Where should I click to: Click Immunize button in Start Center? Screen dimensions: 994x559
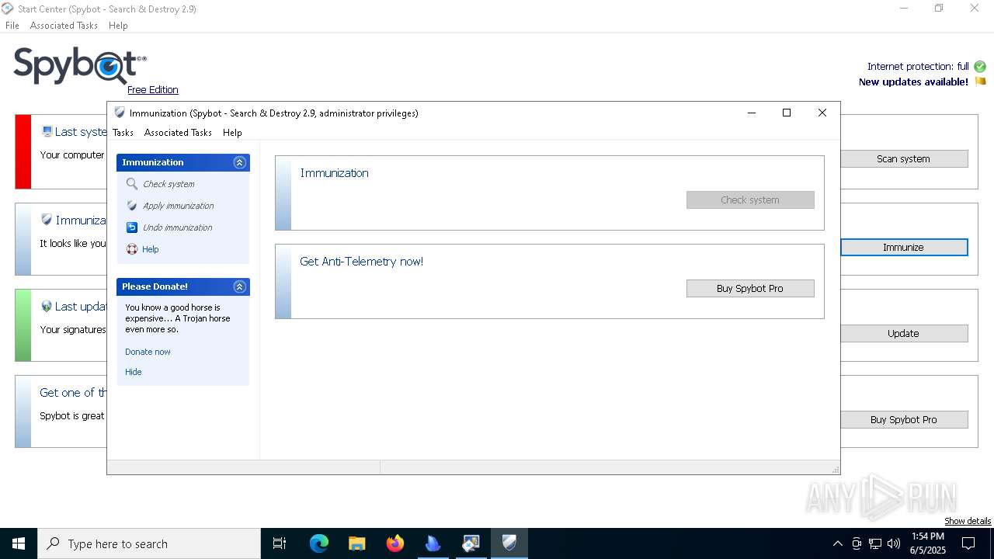(x=904, y=247)
